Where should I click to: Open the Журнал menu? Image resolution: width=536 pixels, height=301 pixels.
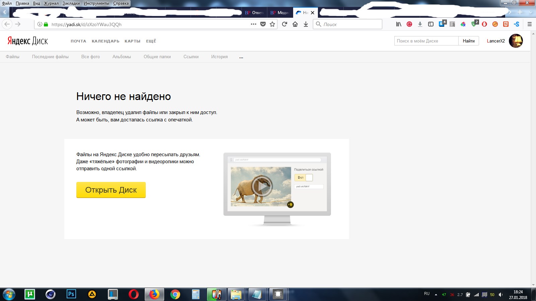point(51,3)
